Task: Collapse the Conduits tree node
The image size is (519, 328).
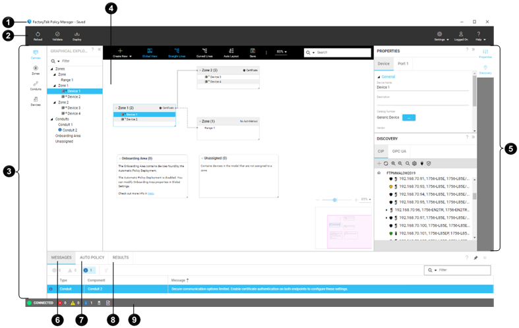Action: point(51,119)
